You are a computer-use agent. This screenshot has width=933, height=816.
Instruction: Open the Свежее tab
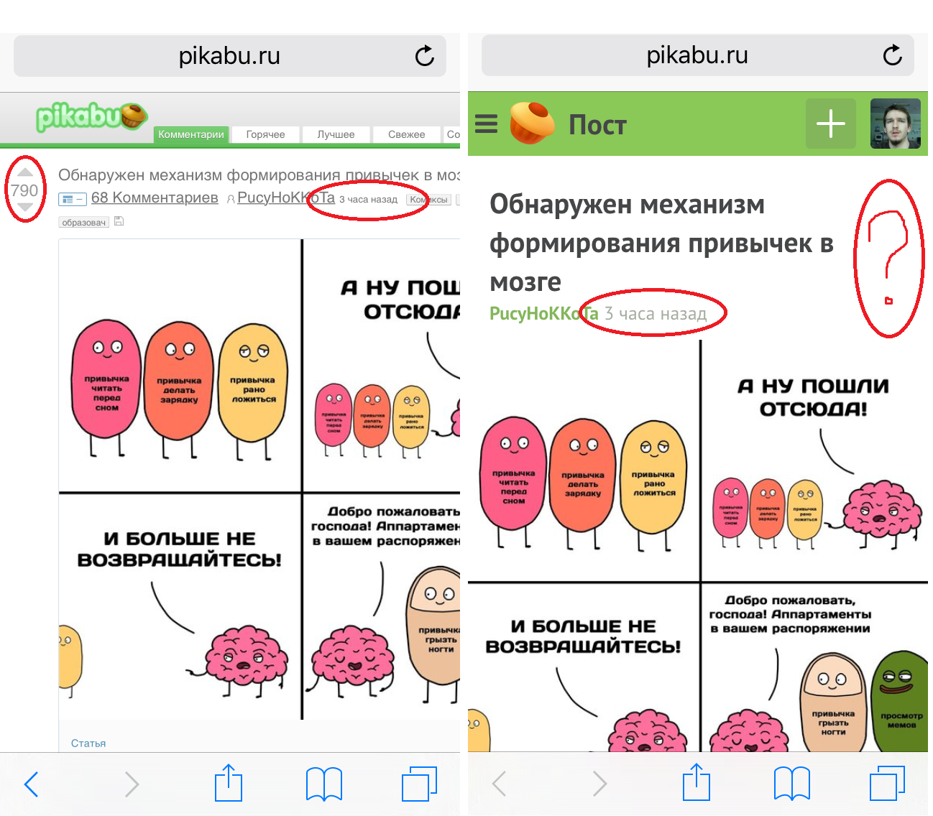tap(406, 134)
